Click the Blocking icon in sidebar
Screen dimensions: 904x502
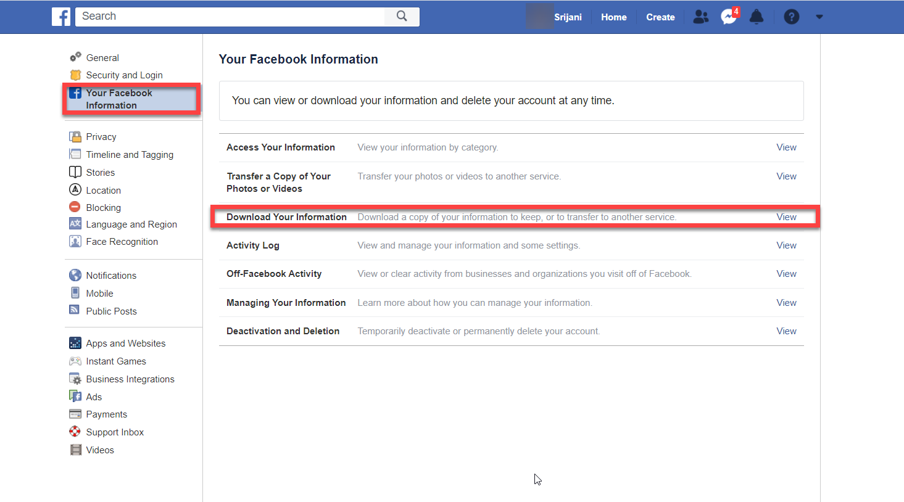tap(75, 207)
